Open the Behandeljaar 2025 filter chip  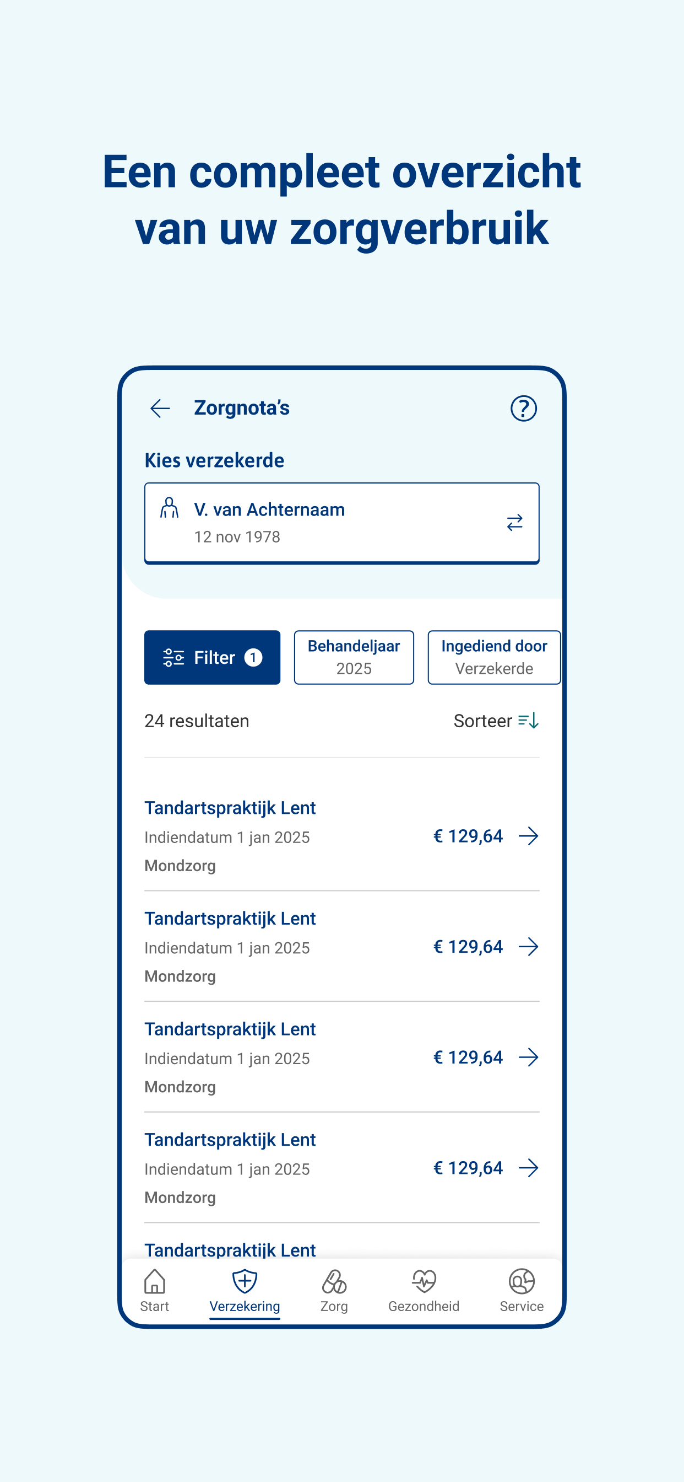pyautogui.click(x=354, y=657)
